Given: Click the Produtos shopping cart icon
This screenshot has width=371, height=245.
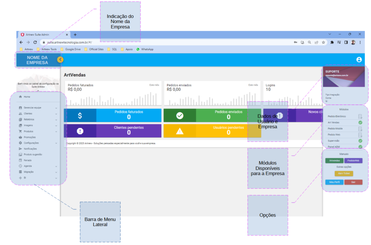Looking at the screenshot, I should tap(20, 131).
